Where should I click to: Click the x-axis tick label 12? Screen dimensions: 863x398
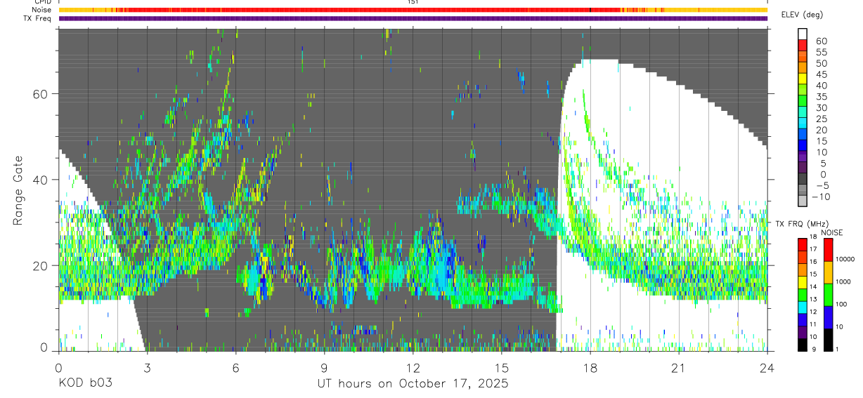tap(413, 369)
